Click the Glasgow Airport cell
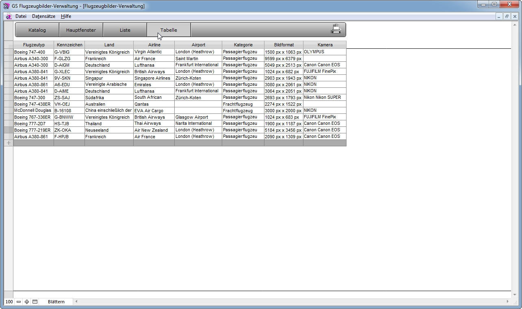 click(198, 117)
